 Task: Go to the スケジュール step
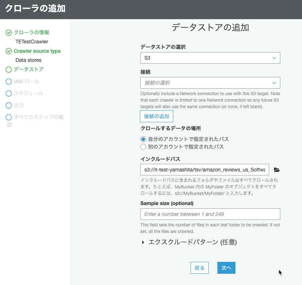(x=29, y=93)
